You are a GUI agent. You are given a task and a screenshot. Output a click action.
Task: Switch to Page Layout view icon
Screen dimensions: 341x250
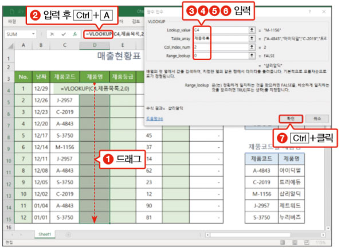point(295,243)
